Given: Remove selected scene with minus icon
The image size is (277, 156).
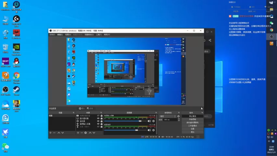Looking at the screenshot, I should [54, 133].
